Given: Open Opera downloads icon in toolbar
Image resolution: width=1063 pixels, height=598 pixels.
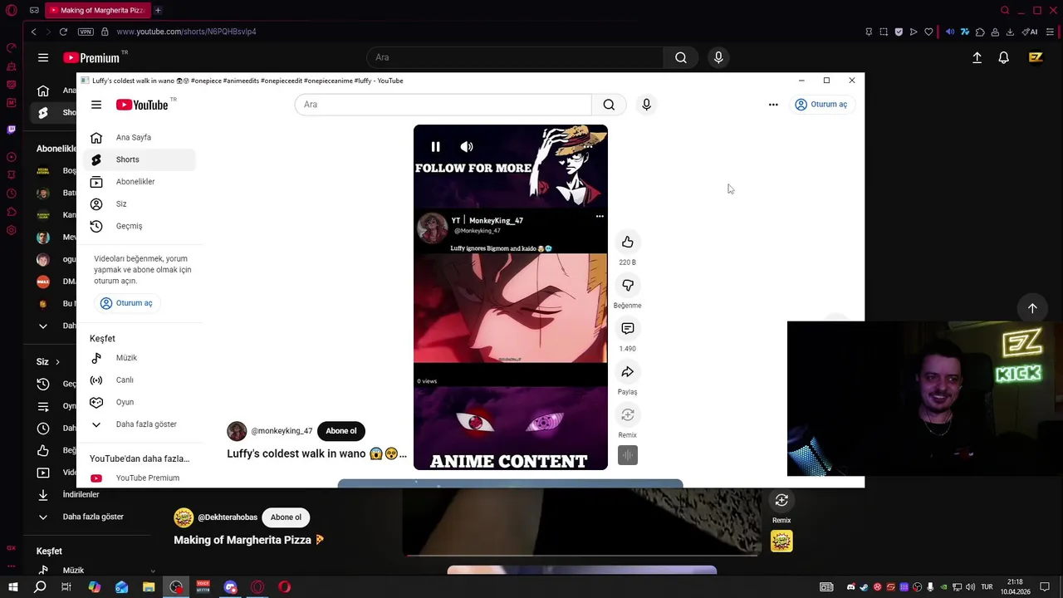Looking at the screenshot, I should click(x=1010, y=32).
